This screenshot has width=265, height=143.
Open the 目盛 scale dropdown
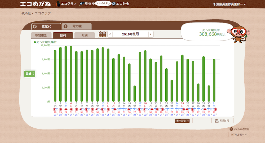(x=30, y=74)
